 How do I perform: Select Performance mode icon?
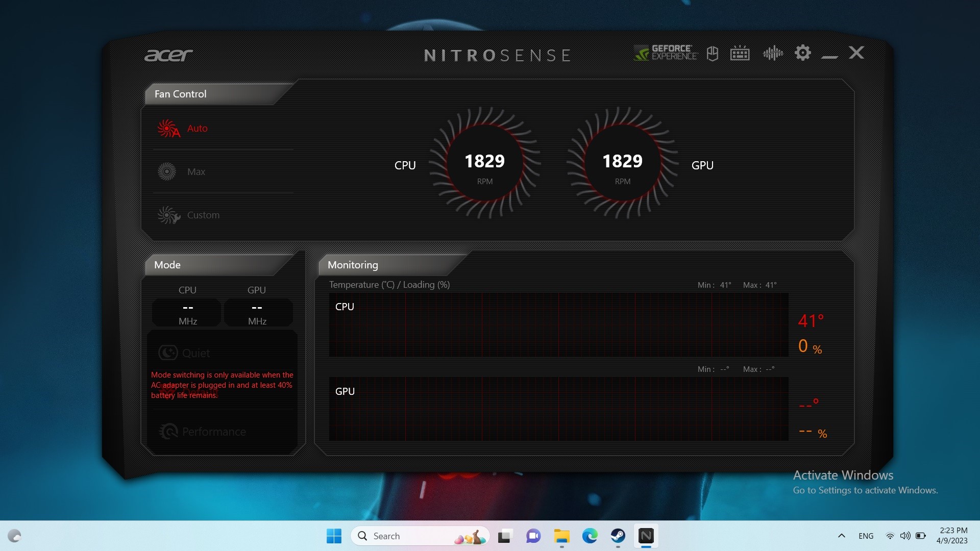[x=168, y=432]
